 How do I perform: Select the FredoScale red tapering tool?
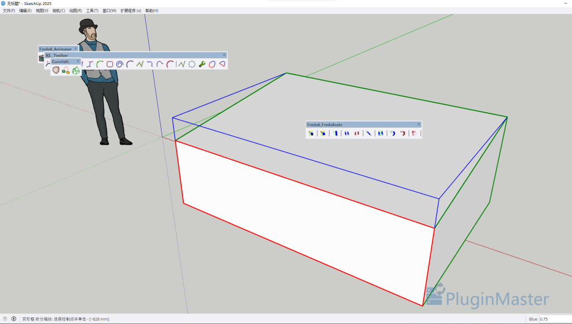coord(357,133)
